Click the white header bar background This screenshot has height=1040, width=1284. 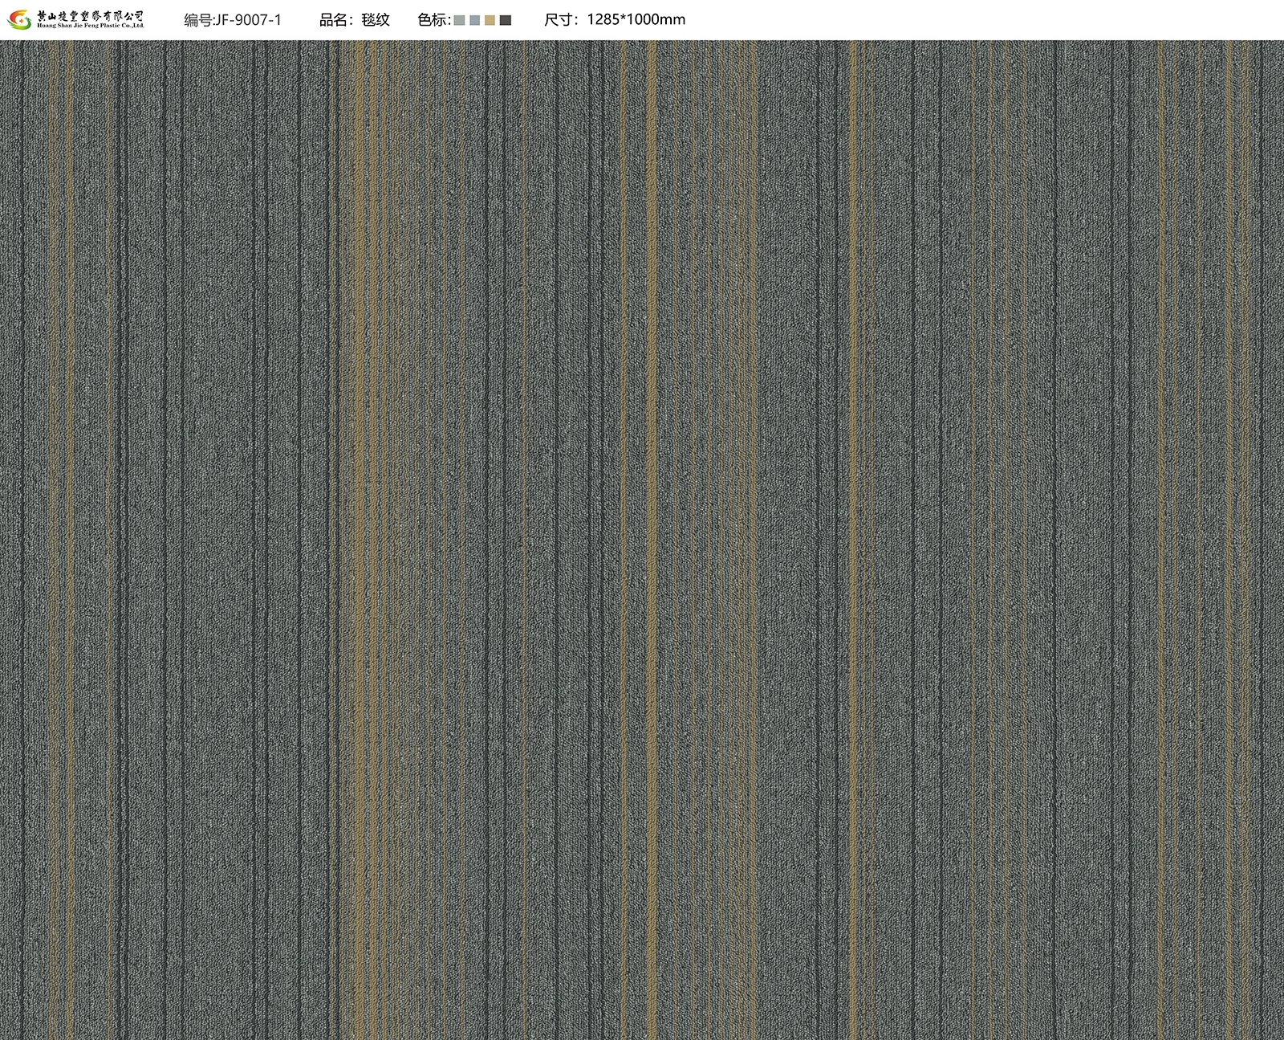pyautogui.click(x=963, y=20)
